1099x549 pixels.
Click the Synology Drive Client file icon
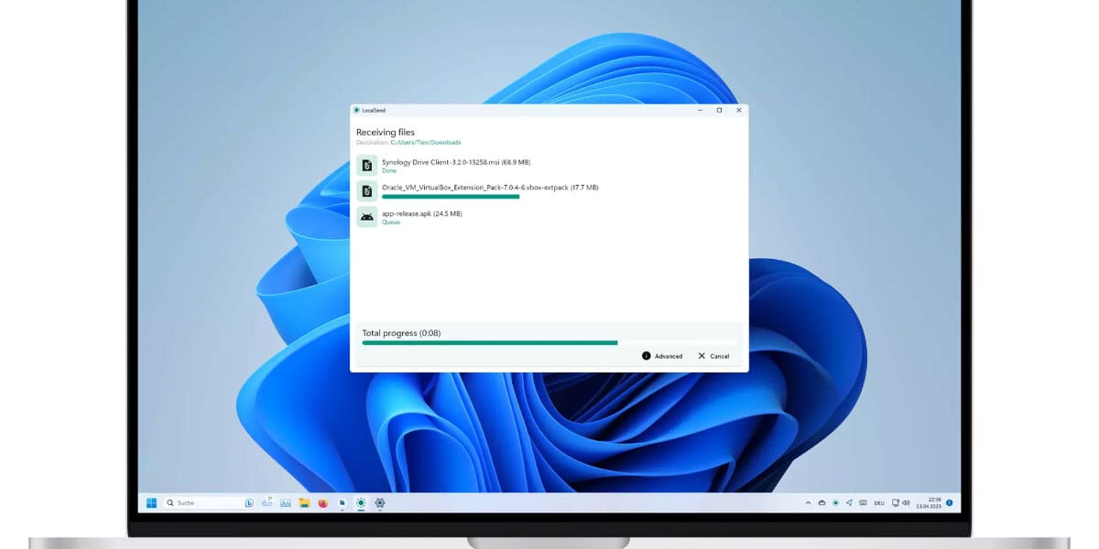366,166
